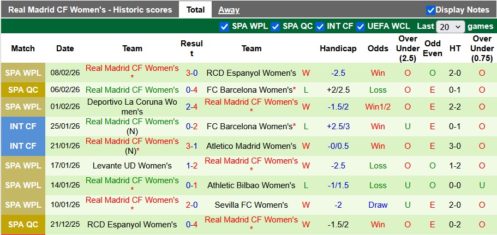The image size is (497, 235).
Task: Disable the INT CF competition filter
Action: tap(320, 26)
